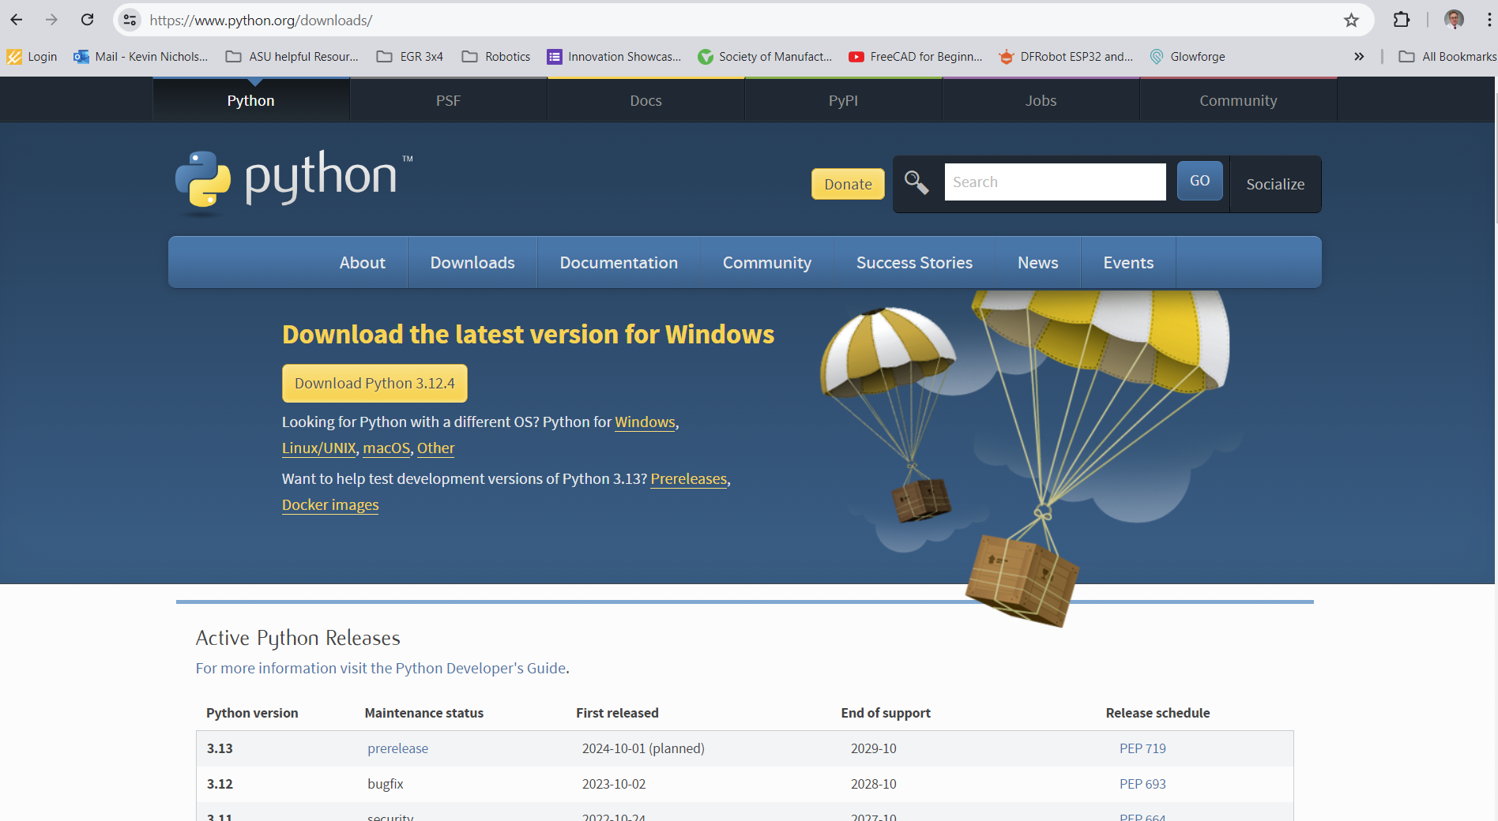
Task: Click Download Python 3.12.4 button
Action: [x=374, y=383]
